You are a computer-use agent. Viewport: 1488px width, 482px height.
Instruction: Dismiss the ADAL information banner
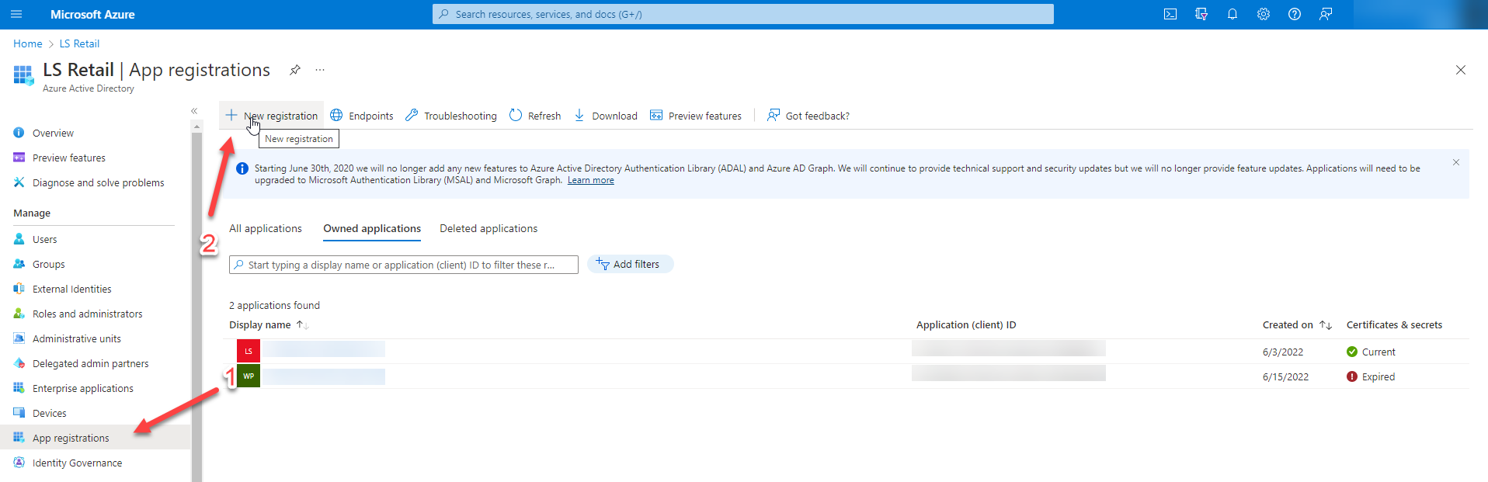[1455, 162]
